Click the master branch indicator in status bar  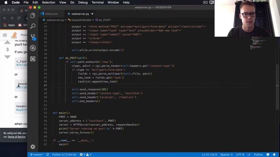[37, 154]
